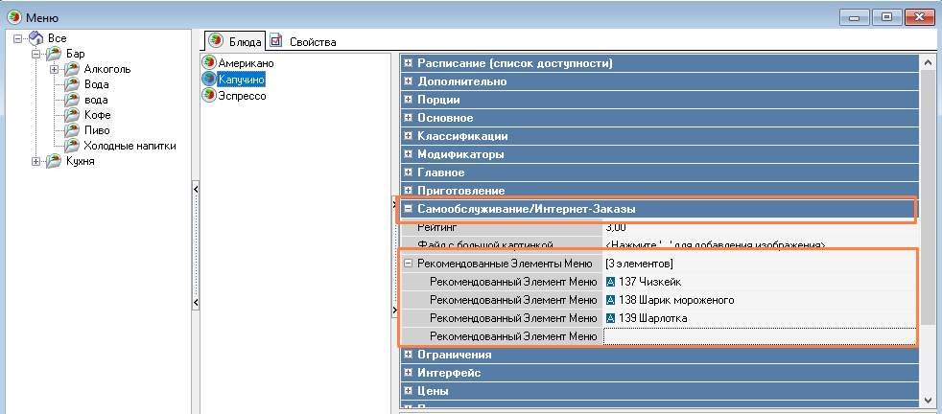Viewport: 942px width, 414px height.
Task: Expand the Алкоголь tree node
Action: tap(55, 69)
